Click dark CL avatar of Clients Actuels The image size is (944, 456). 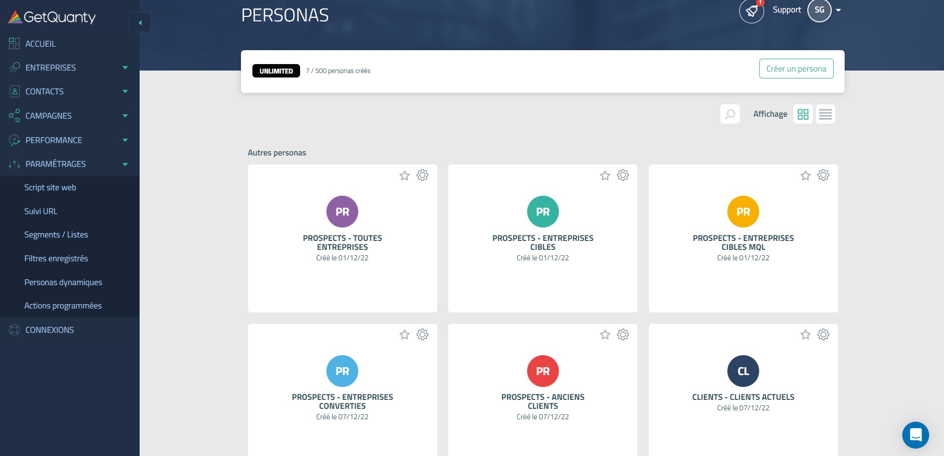(743, 371)
